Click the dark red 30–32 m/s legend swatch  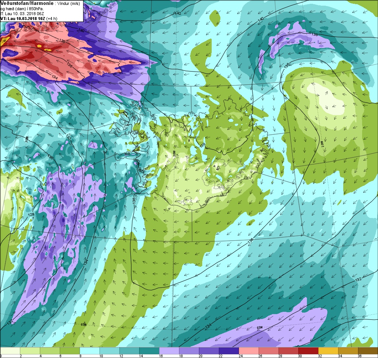(308, 351)
